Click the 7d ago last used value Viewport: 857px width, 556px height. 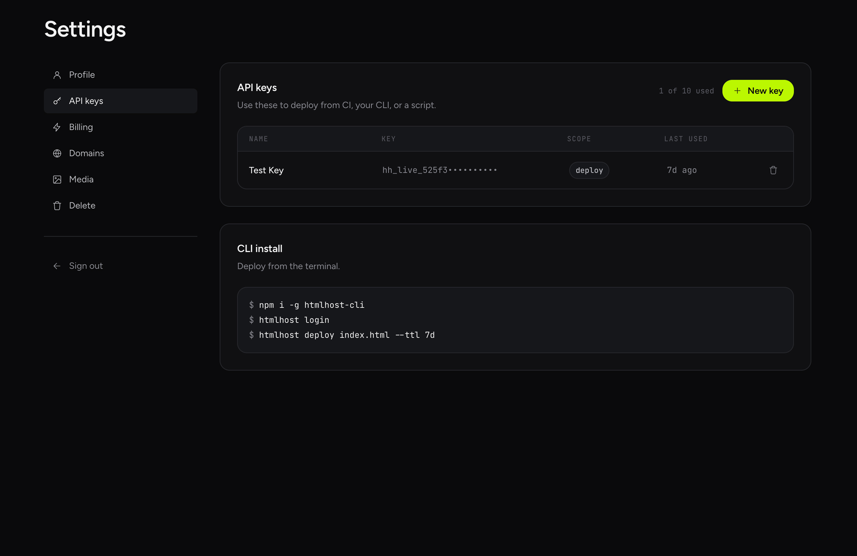(x=681, y=170)
